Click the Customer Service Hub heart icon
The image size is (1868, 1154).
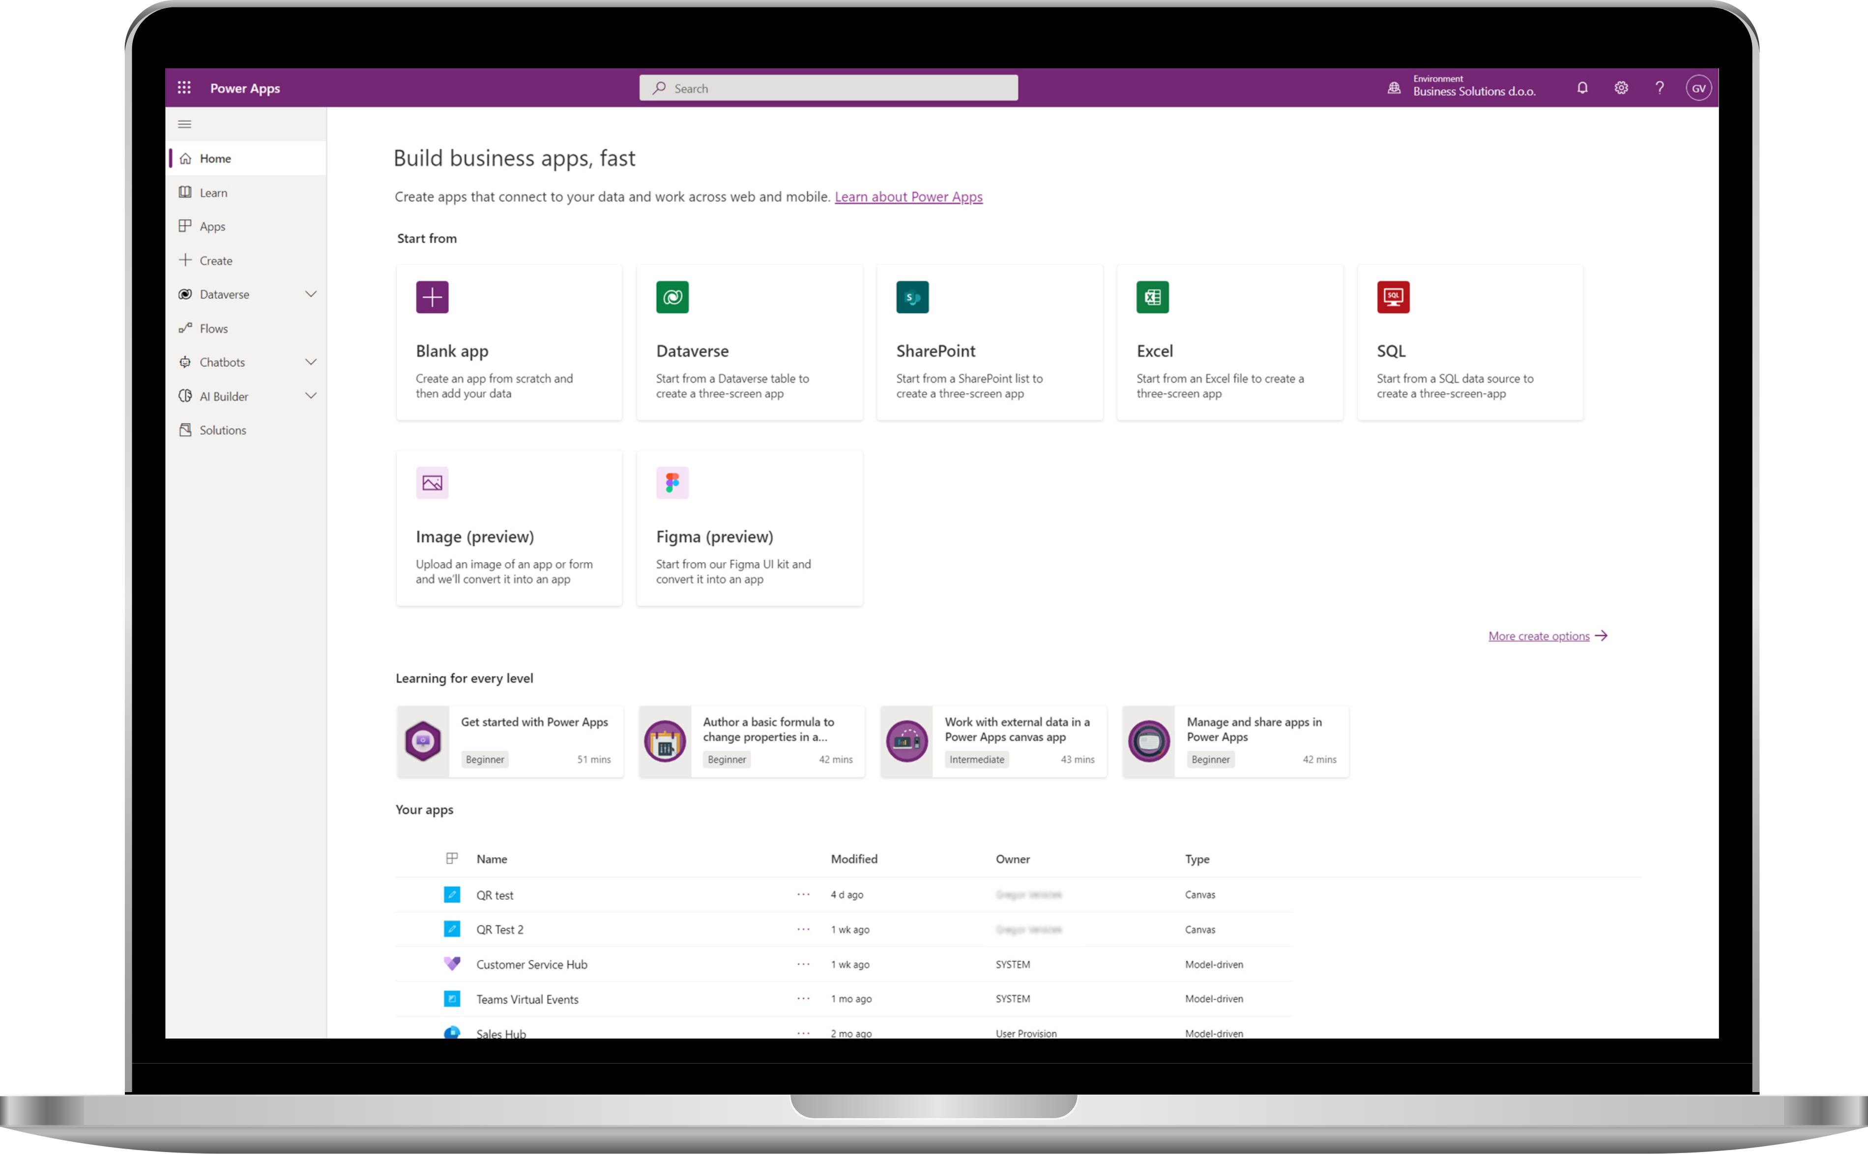point(452,963)
